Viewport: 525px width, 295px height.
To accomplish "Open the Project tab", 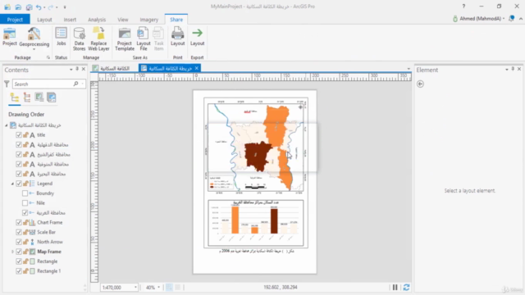I will coord(15,20).
